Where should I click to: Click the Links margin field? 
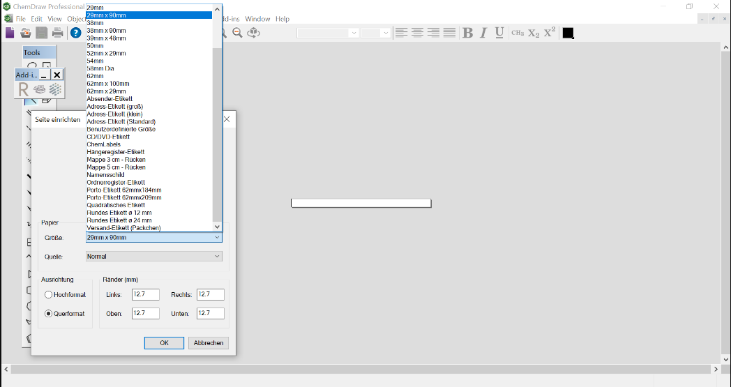coord(146,294)
